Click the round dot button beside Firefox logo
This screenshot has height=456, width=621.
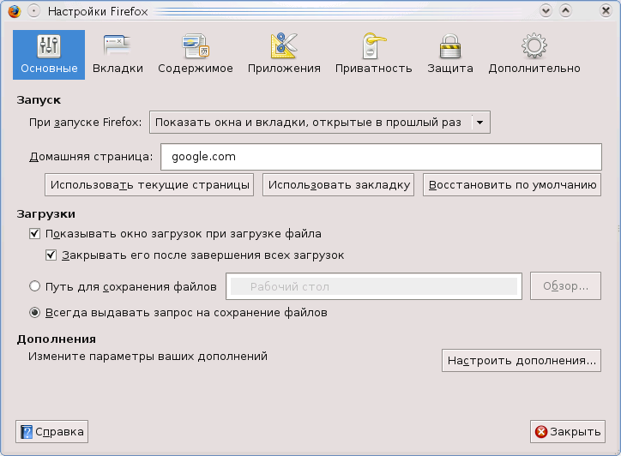point(34,11)
